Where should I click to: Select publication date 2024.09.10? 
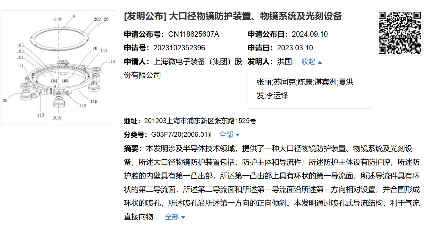[x=310, y=34]
